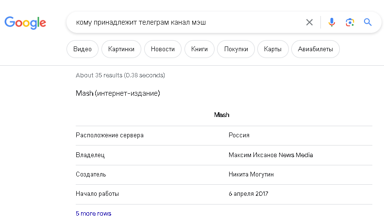The image size is (384, 220).
Task: Switch to the Картинки filter
Action: (121, 49)
